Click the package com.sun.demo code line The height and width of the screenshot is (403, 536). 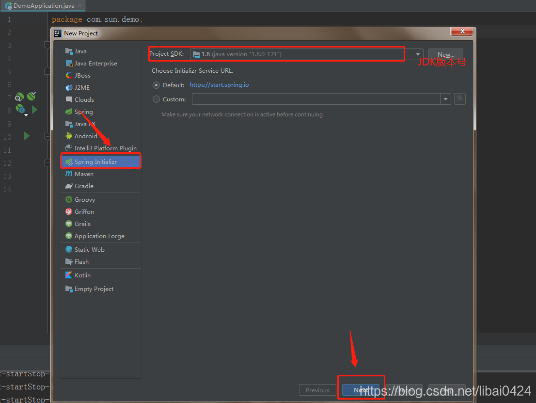(x=97, y=19)
